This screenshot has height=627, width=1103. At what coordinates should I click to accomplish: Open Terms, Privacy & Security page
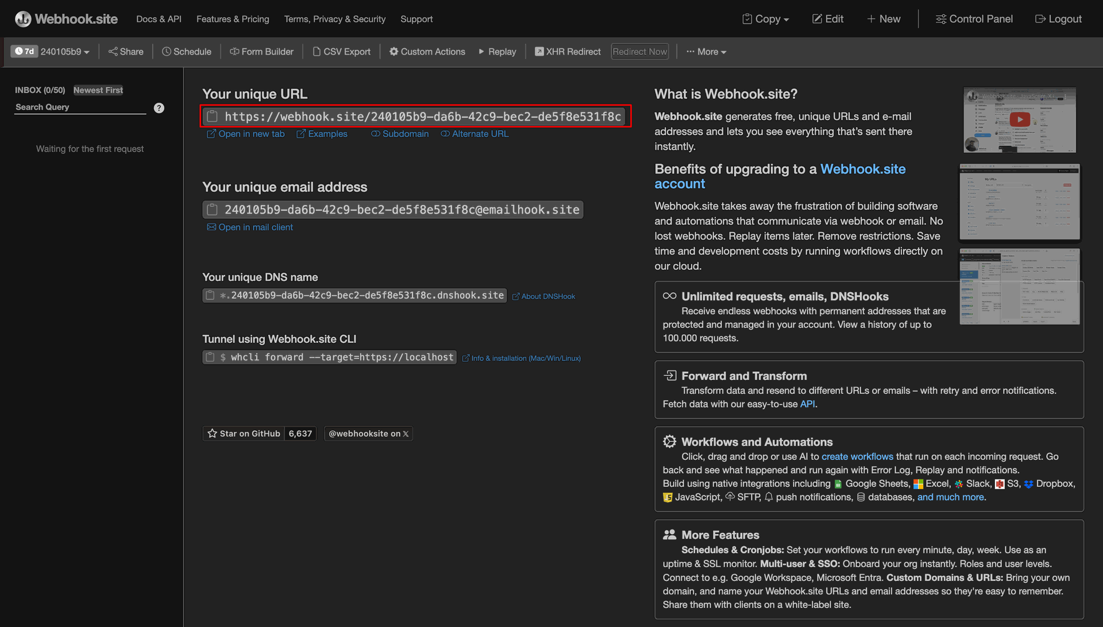[335, 19]
